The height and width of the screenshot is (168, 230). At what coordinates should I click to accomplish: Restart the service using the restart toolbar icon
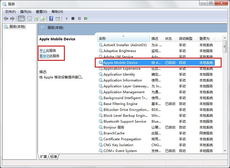(x=86, y=18)
